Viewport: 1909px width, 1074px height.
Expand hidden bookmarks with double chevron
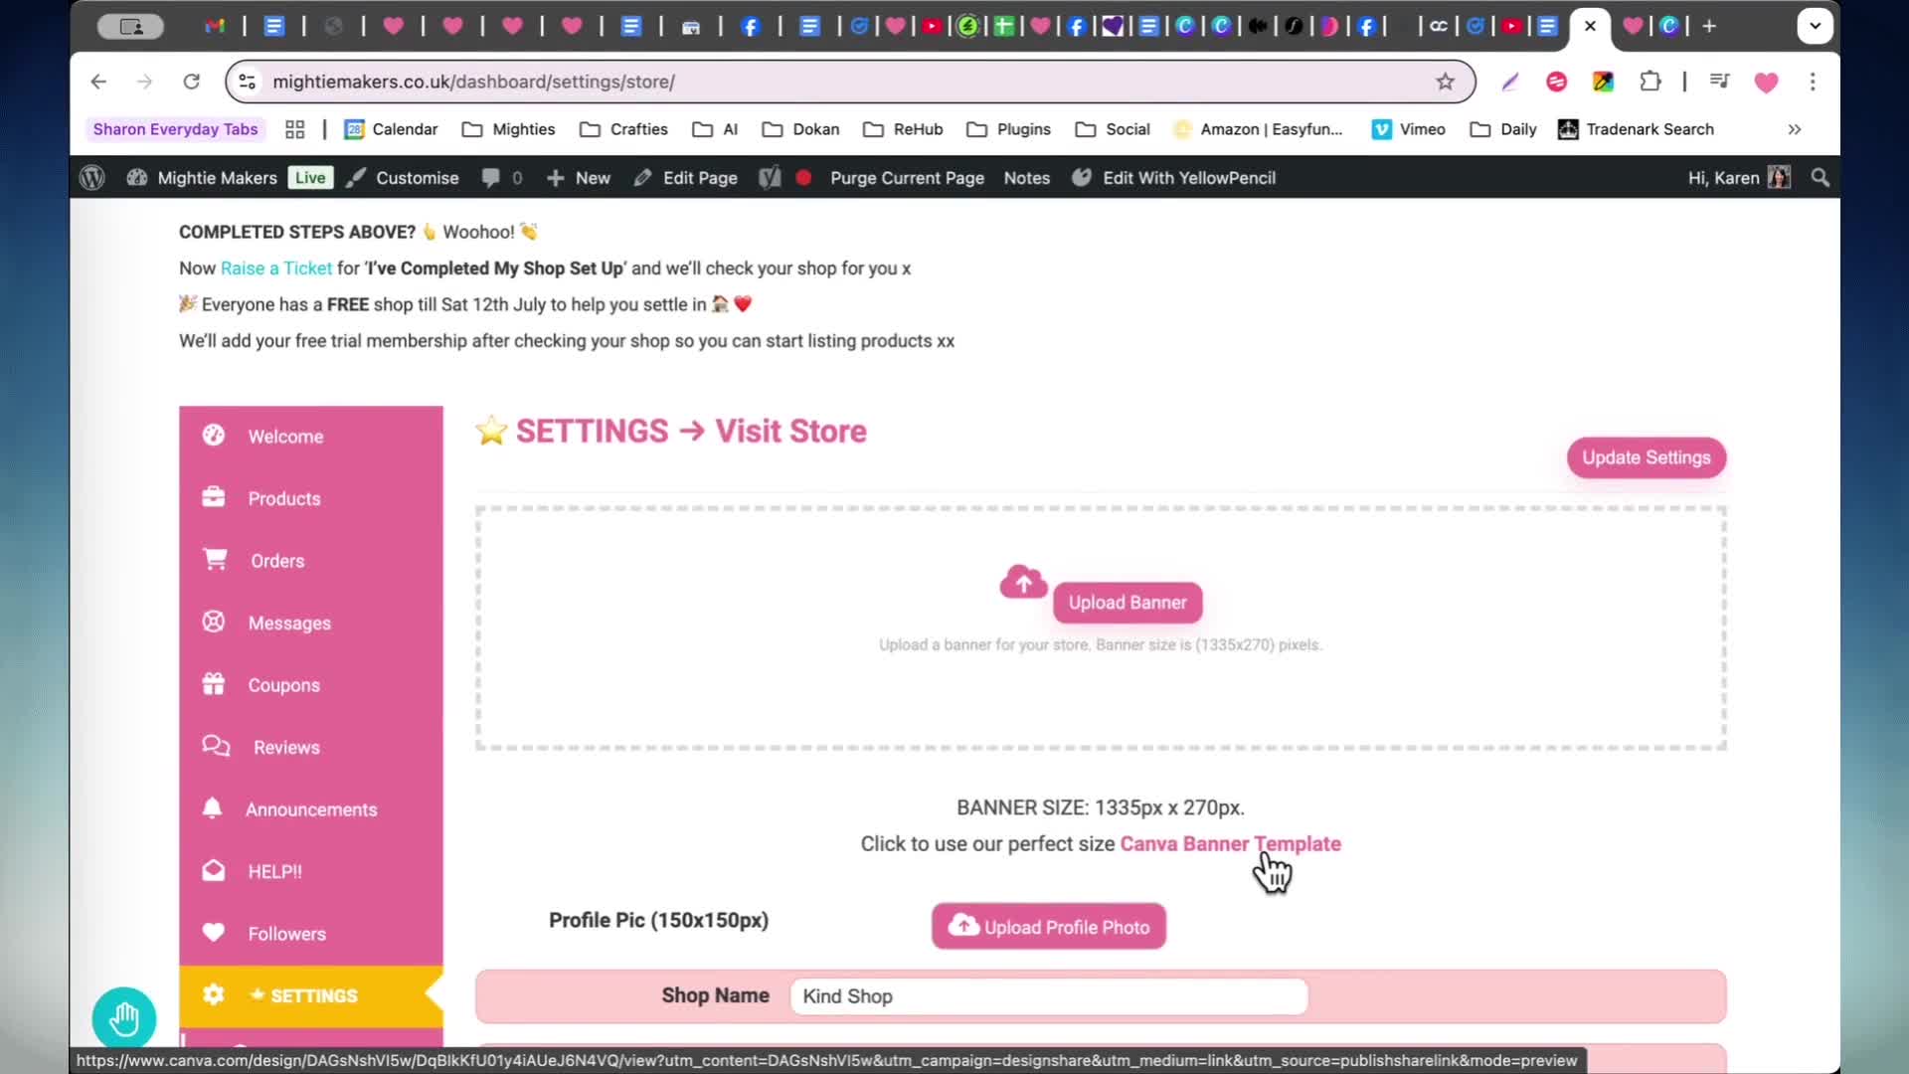1795,129
